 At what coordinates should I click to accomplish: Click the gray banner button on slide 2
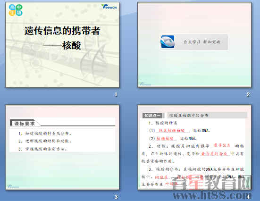click(x=194, y=42)
